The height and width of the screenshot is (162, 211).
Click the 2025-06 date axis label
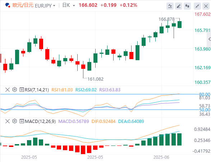[161, 157]
